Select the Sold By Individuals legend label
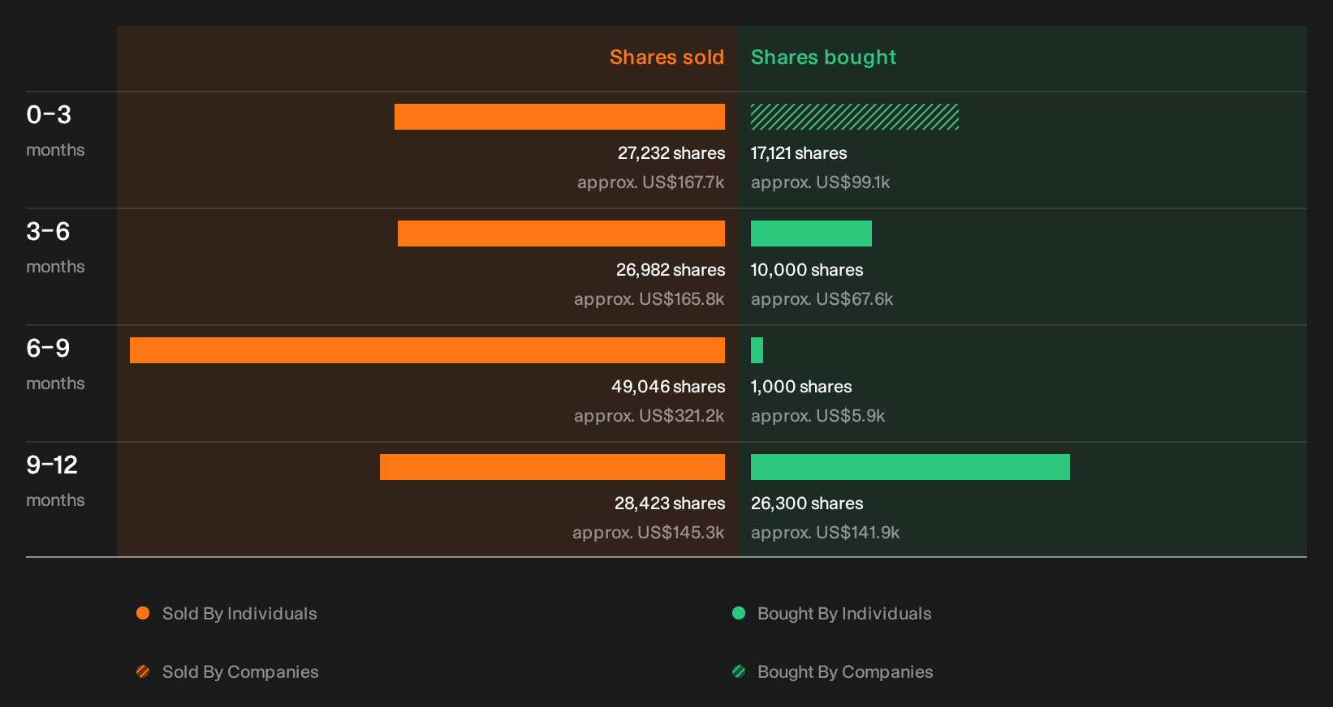1333x707 pixels. 239,614
